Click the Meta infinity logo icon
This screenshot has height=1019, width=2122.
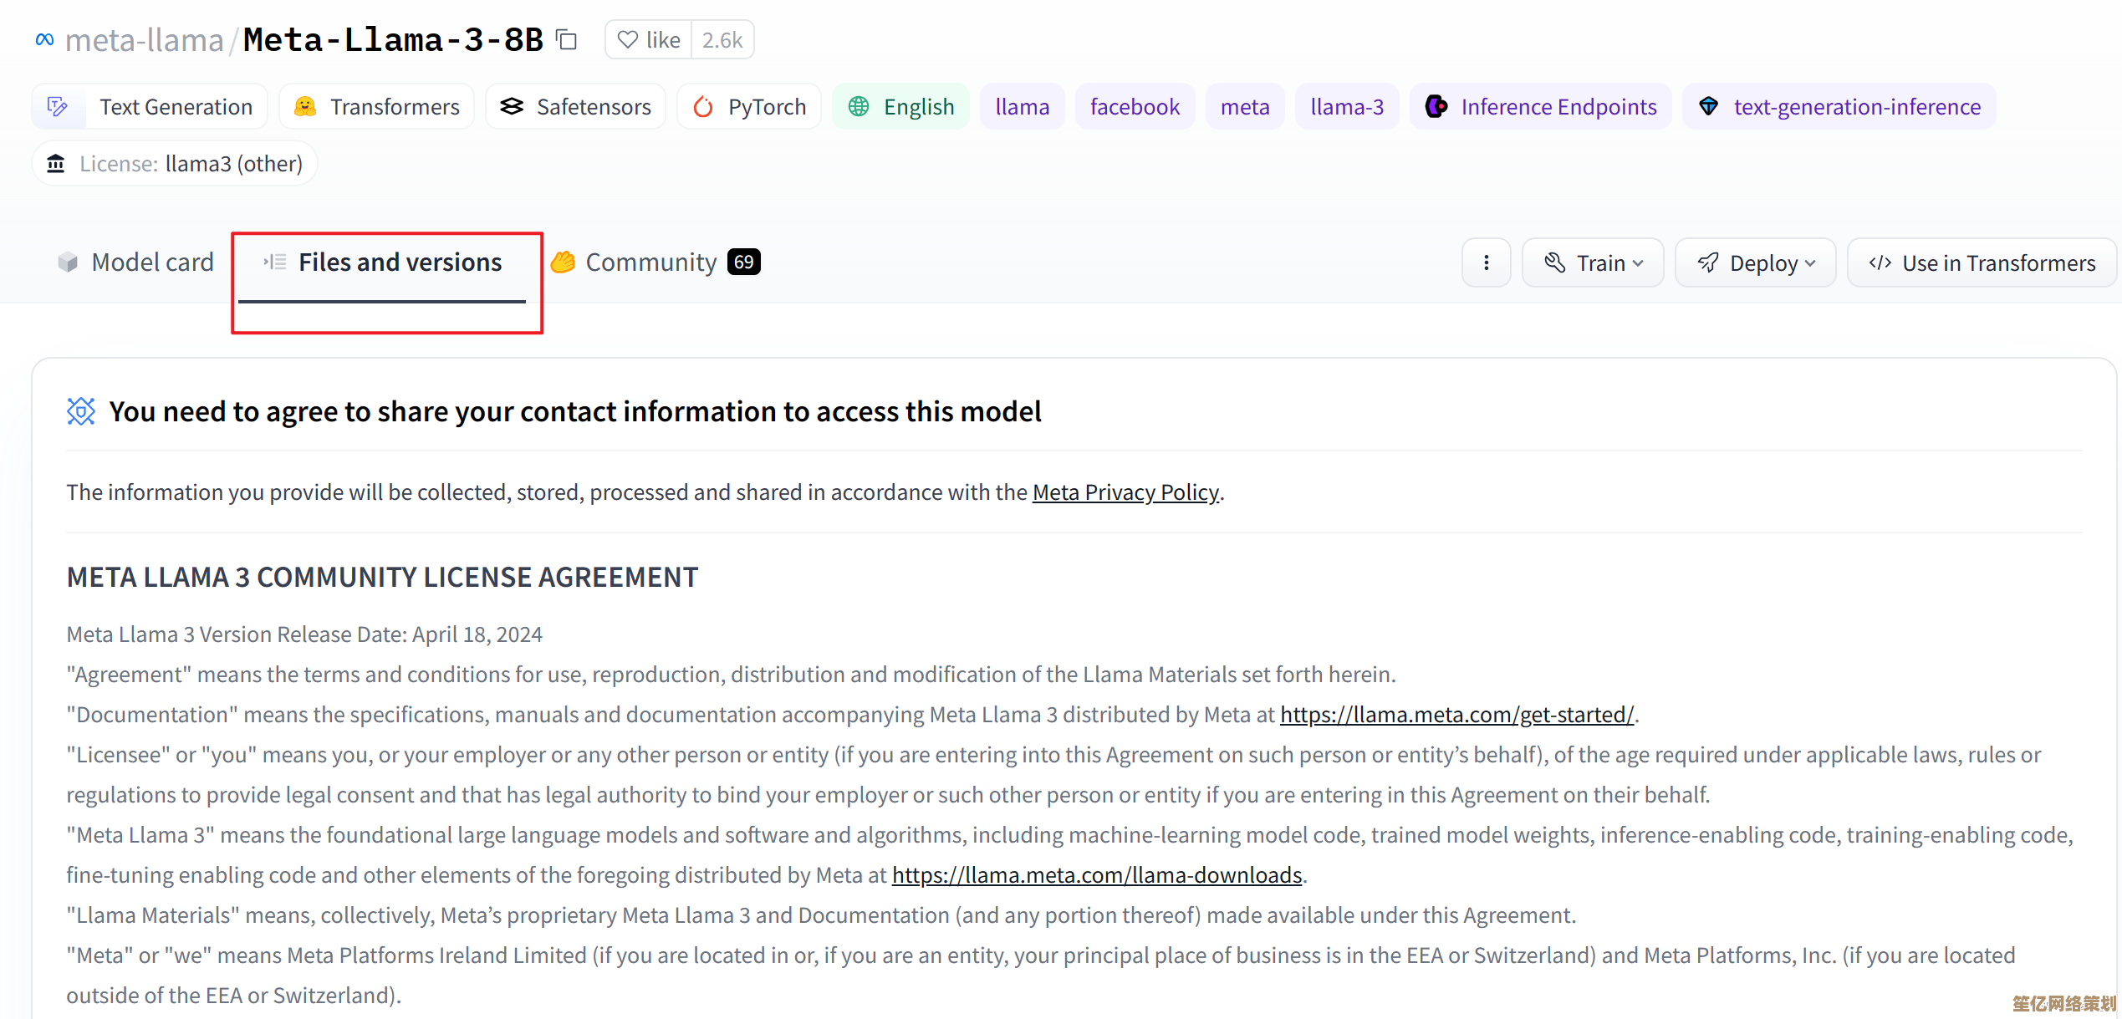pyautogui.click(x=45, y=39)
